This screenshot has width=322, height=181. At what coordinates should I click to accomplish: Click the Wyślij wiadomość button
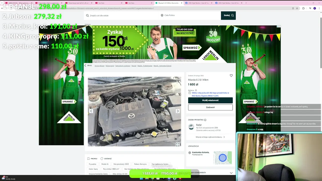pos(210,100)
